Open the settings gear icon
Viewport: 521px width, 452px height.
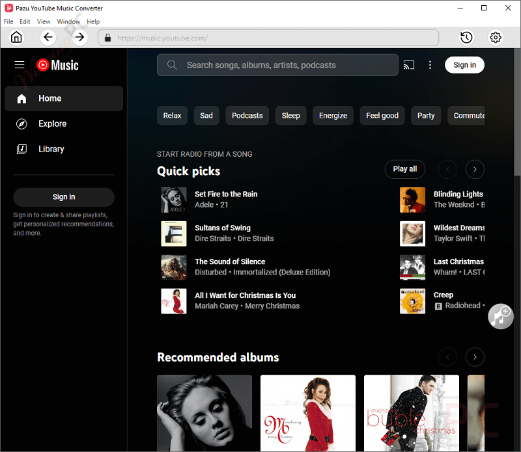click(496, 38)
